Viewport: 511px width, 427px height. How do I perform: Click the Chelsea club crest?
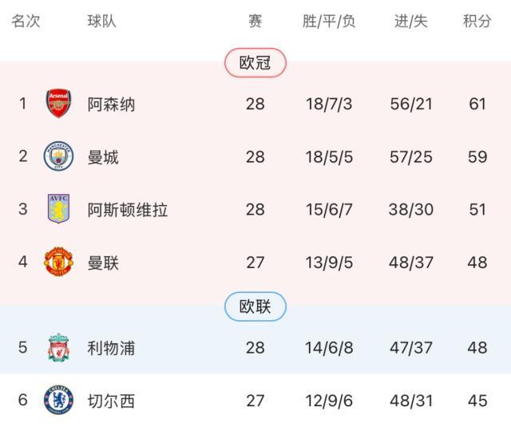[58, 400]
